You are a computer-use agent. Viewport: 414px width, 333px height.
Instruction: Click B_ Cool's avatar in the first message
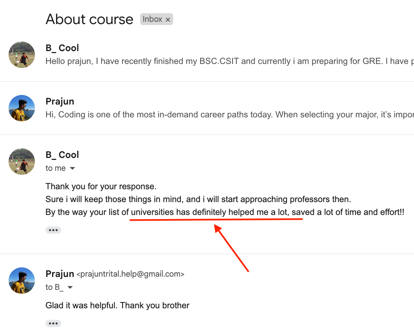pos(22,55)
